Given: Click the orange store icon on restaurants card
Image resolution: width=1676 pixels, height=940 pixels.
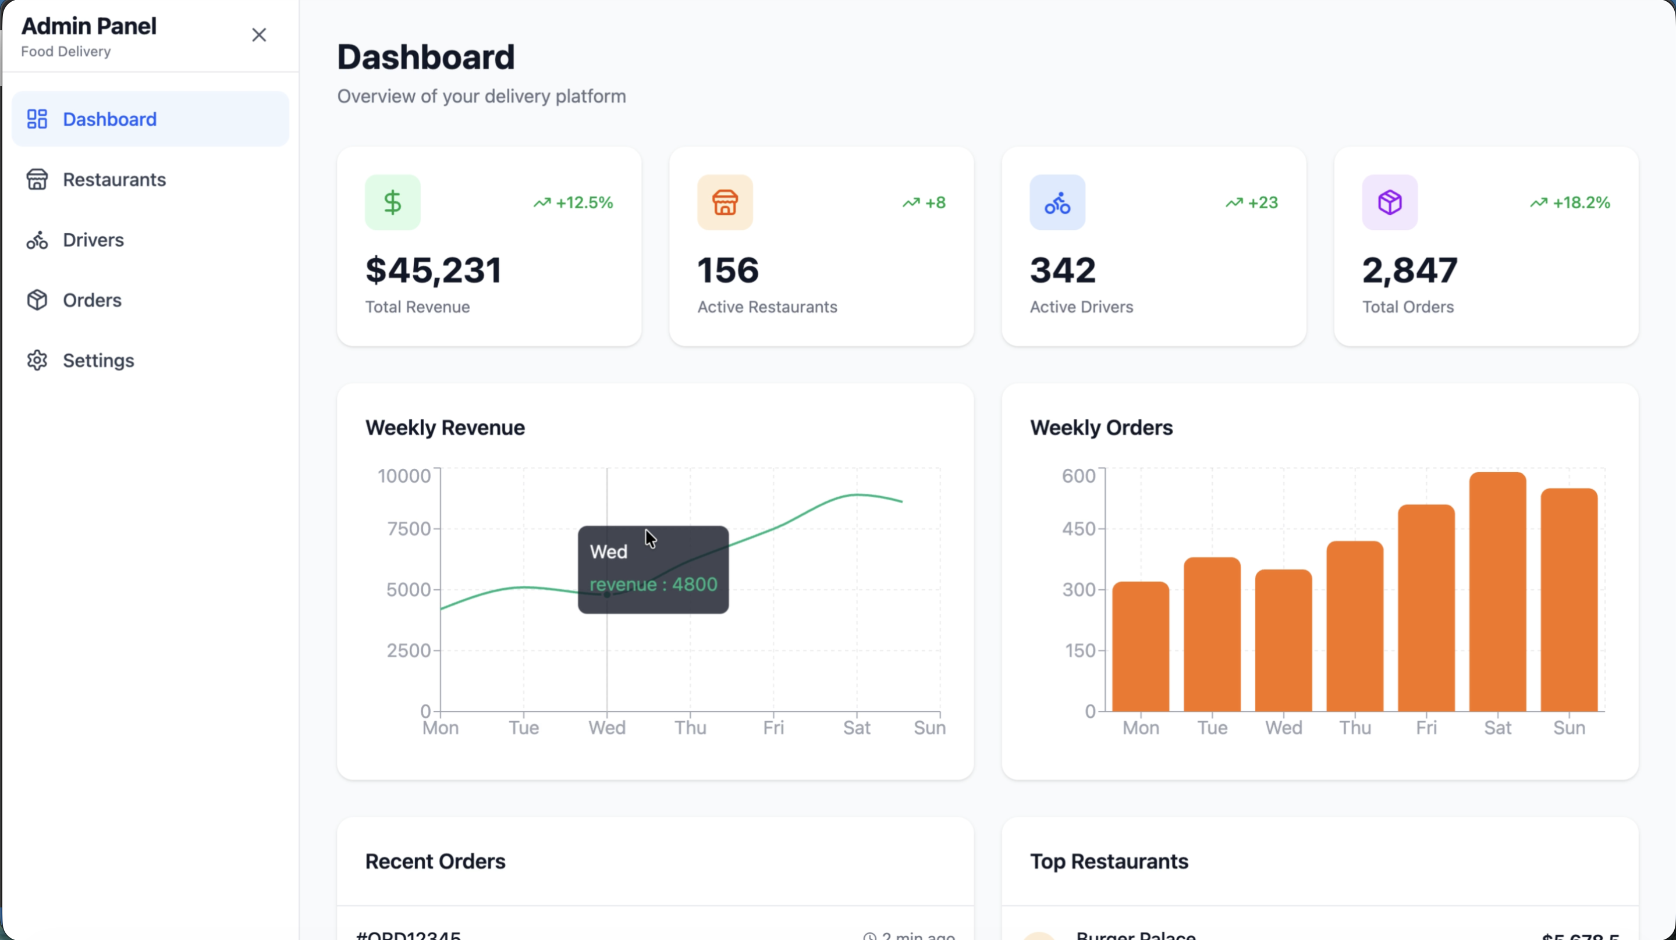Looking at the screenshot, I should pos(725,202).
